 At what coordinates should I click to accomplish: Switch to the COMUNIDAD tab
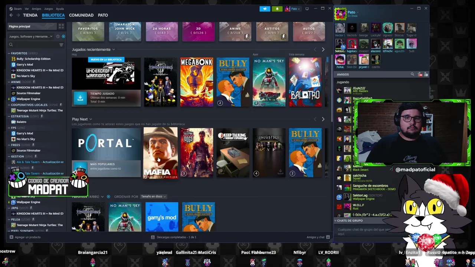click(81, 15)
